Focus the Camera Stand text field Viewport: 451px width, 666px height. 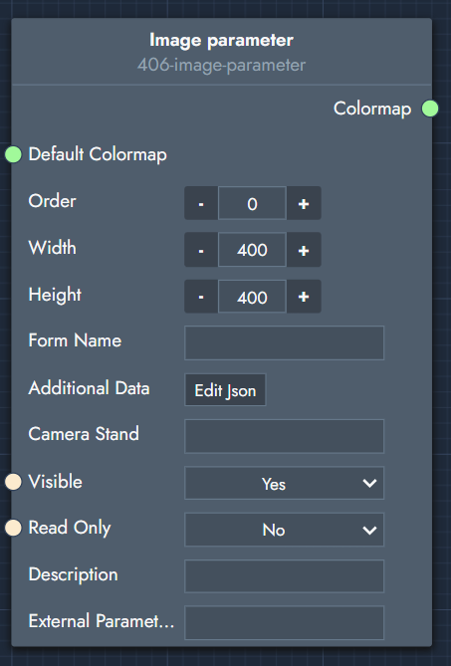pyautogui.click(x=284, y=436)
